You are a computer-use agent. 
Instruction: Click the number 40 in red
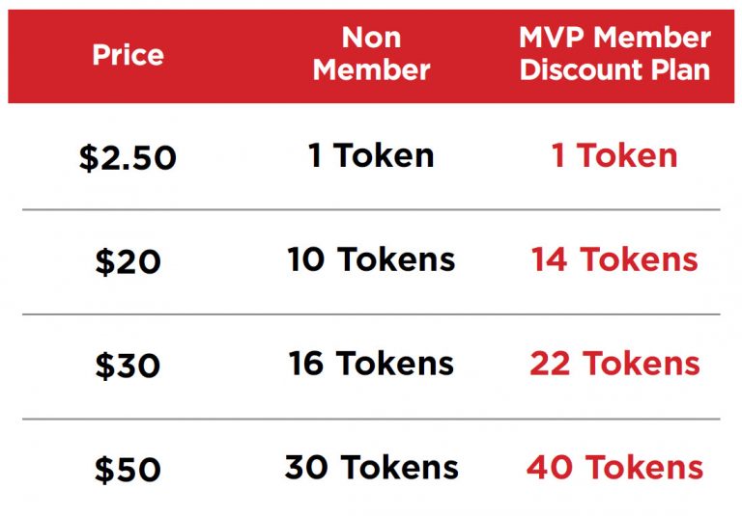[x=551, y=468]
